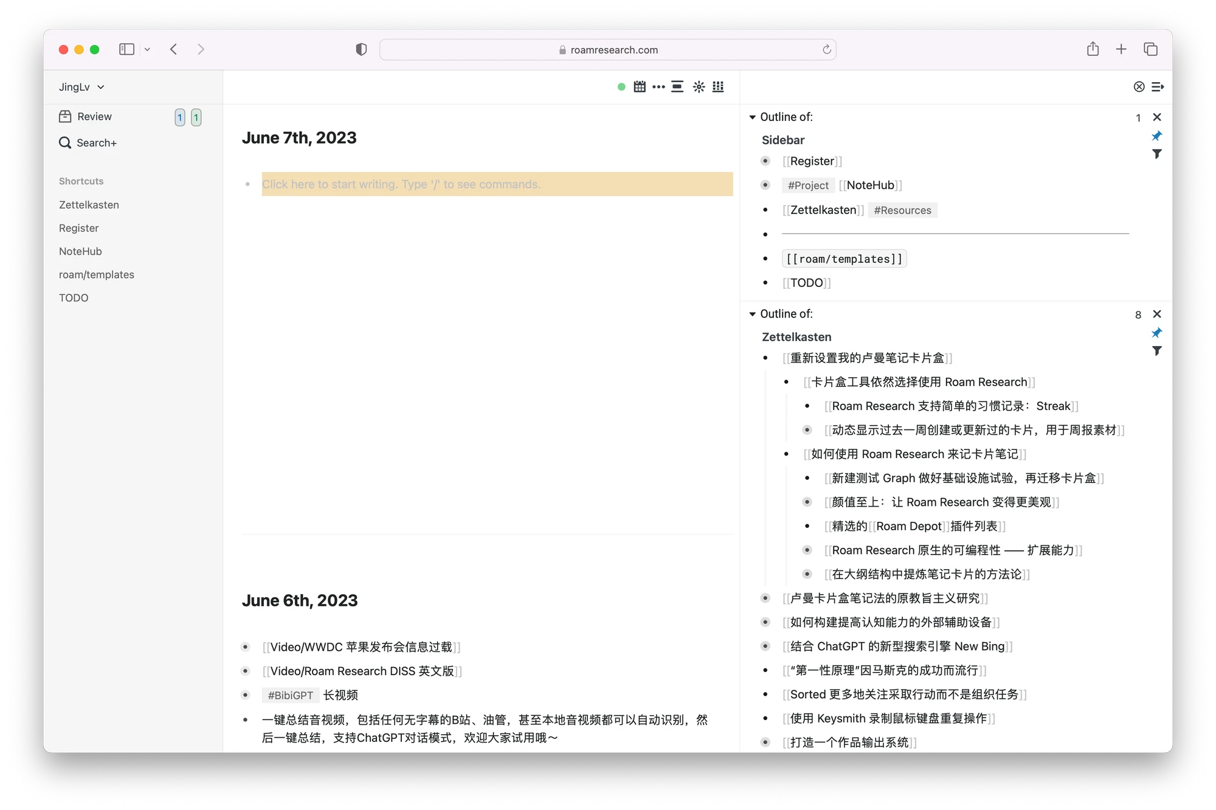Viewport: 1216px width, 810px height.
Task: Reload the page with the refresh icon
Action: click(826, 49)
